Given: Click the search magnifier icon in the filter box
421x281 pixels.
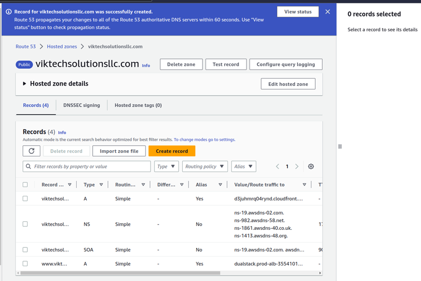Looking at the screenshot, I should coord(28,166).
